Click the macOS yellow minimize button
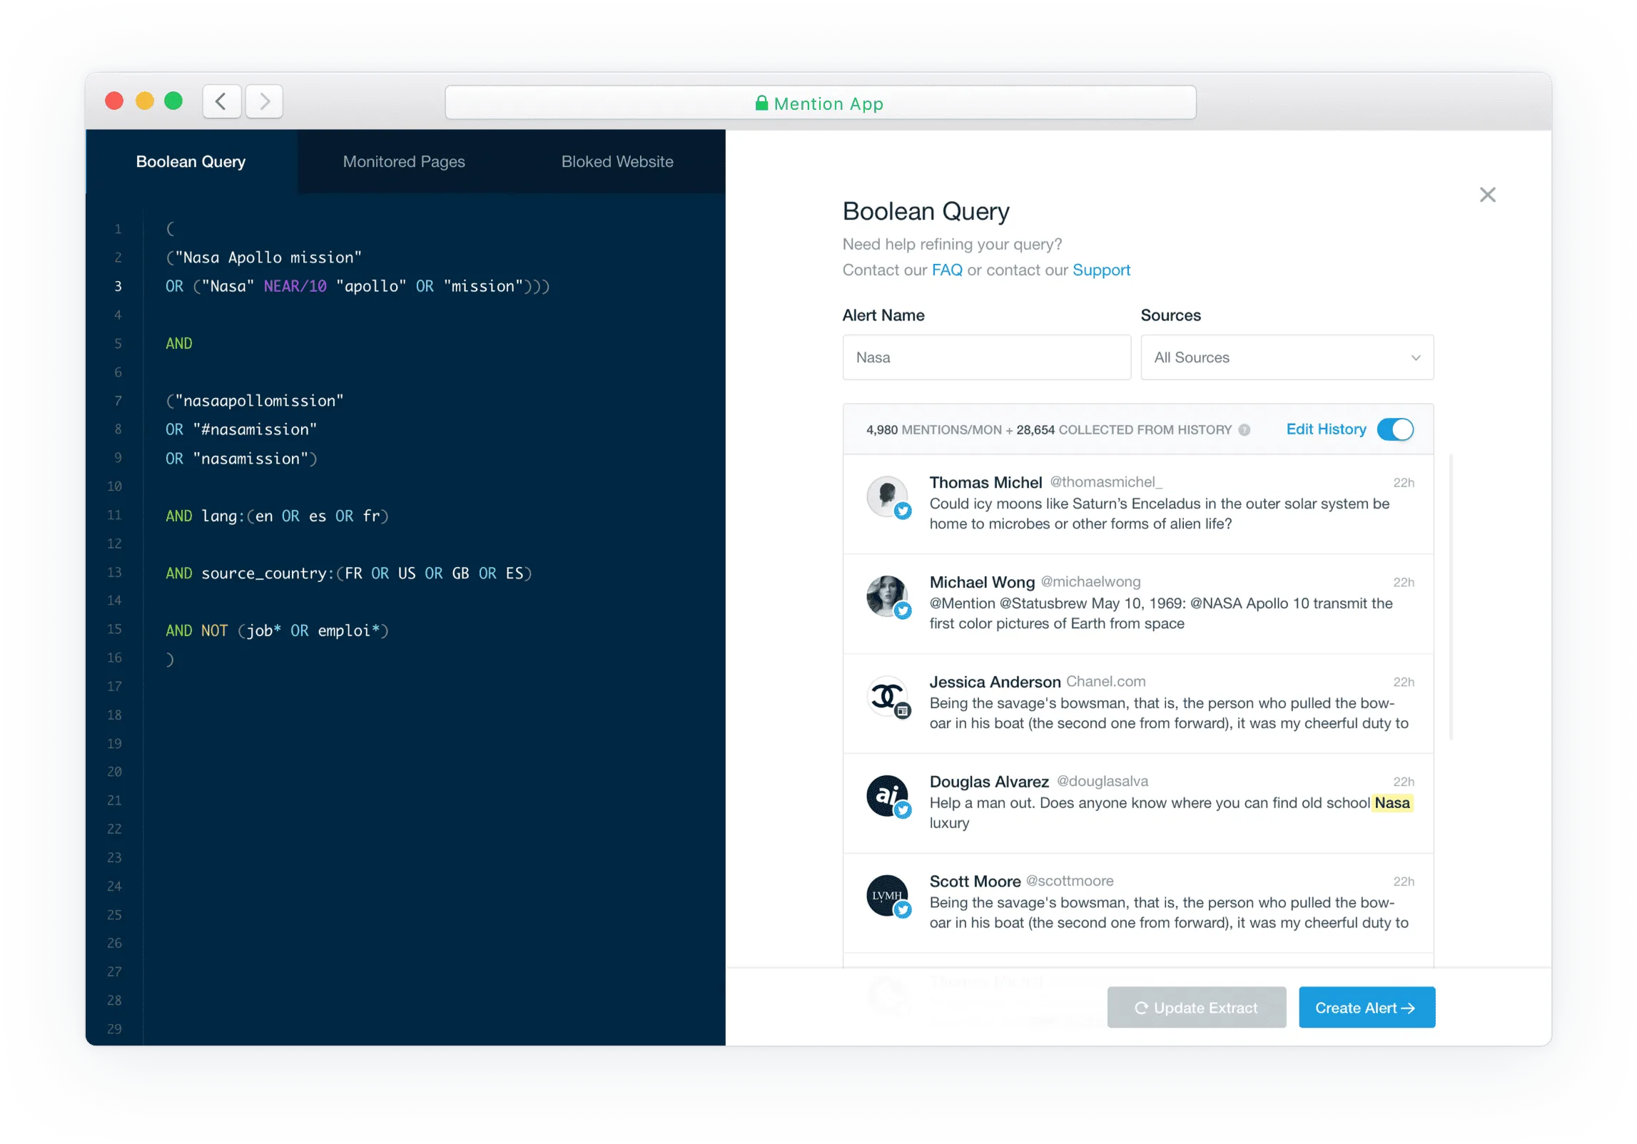This screenshot has height=1144, width=1637. [x=144, y=101]
